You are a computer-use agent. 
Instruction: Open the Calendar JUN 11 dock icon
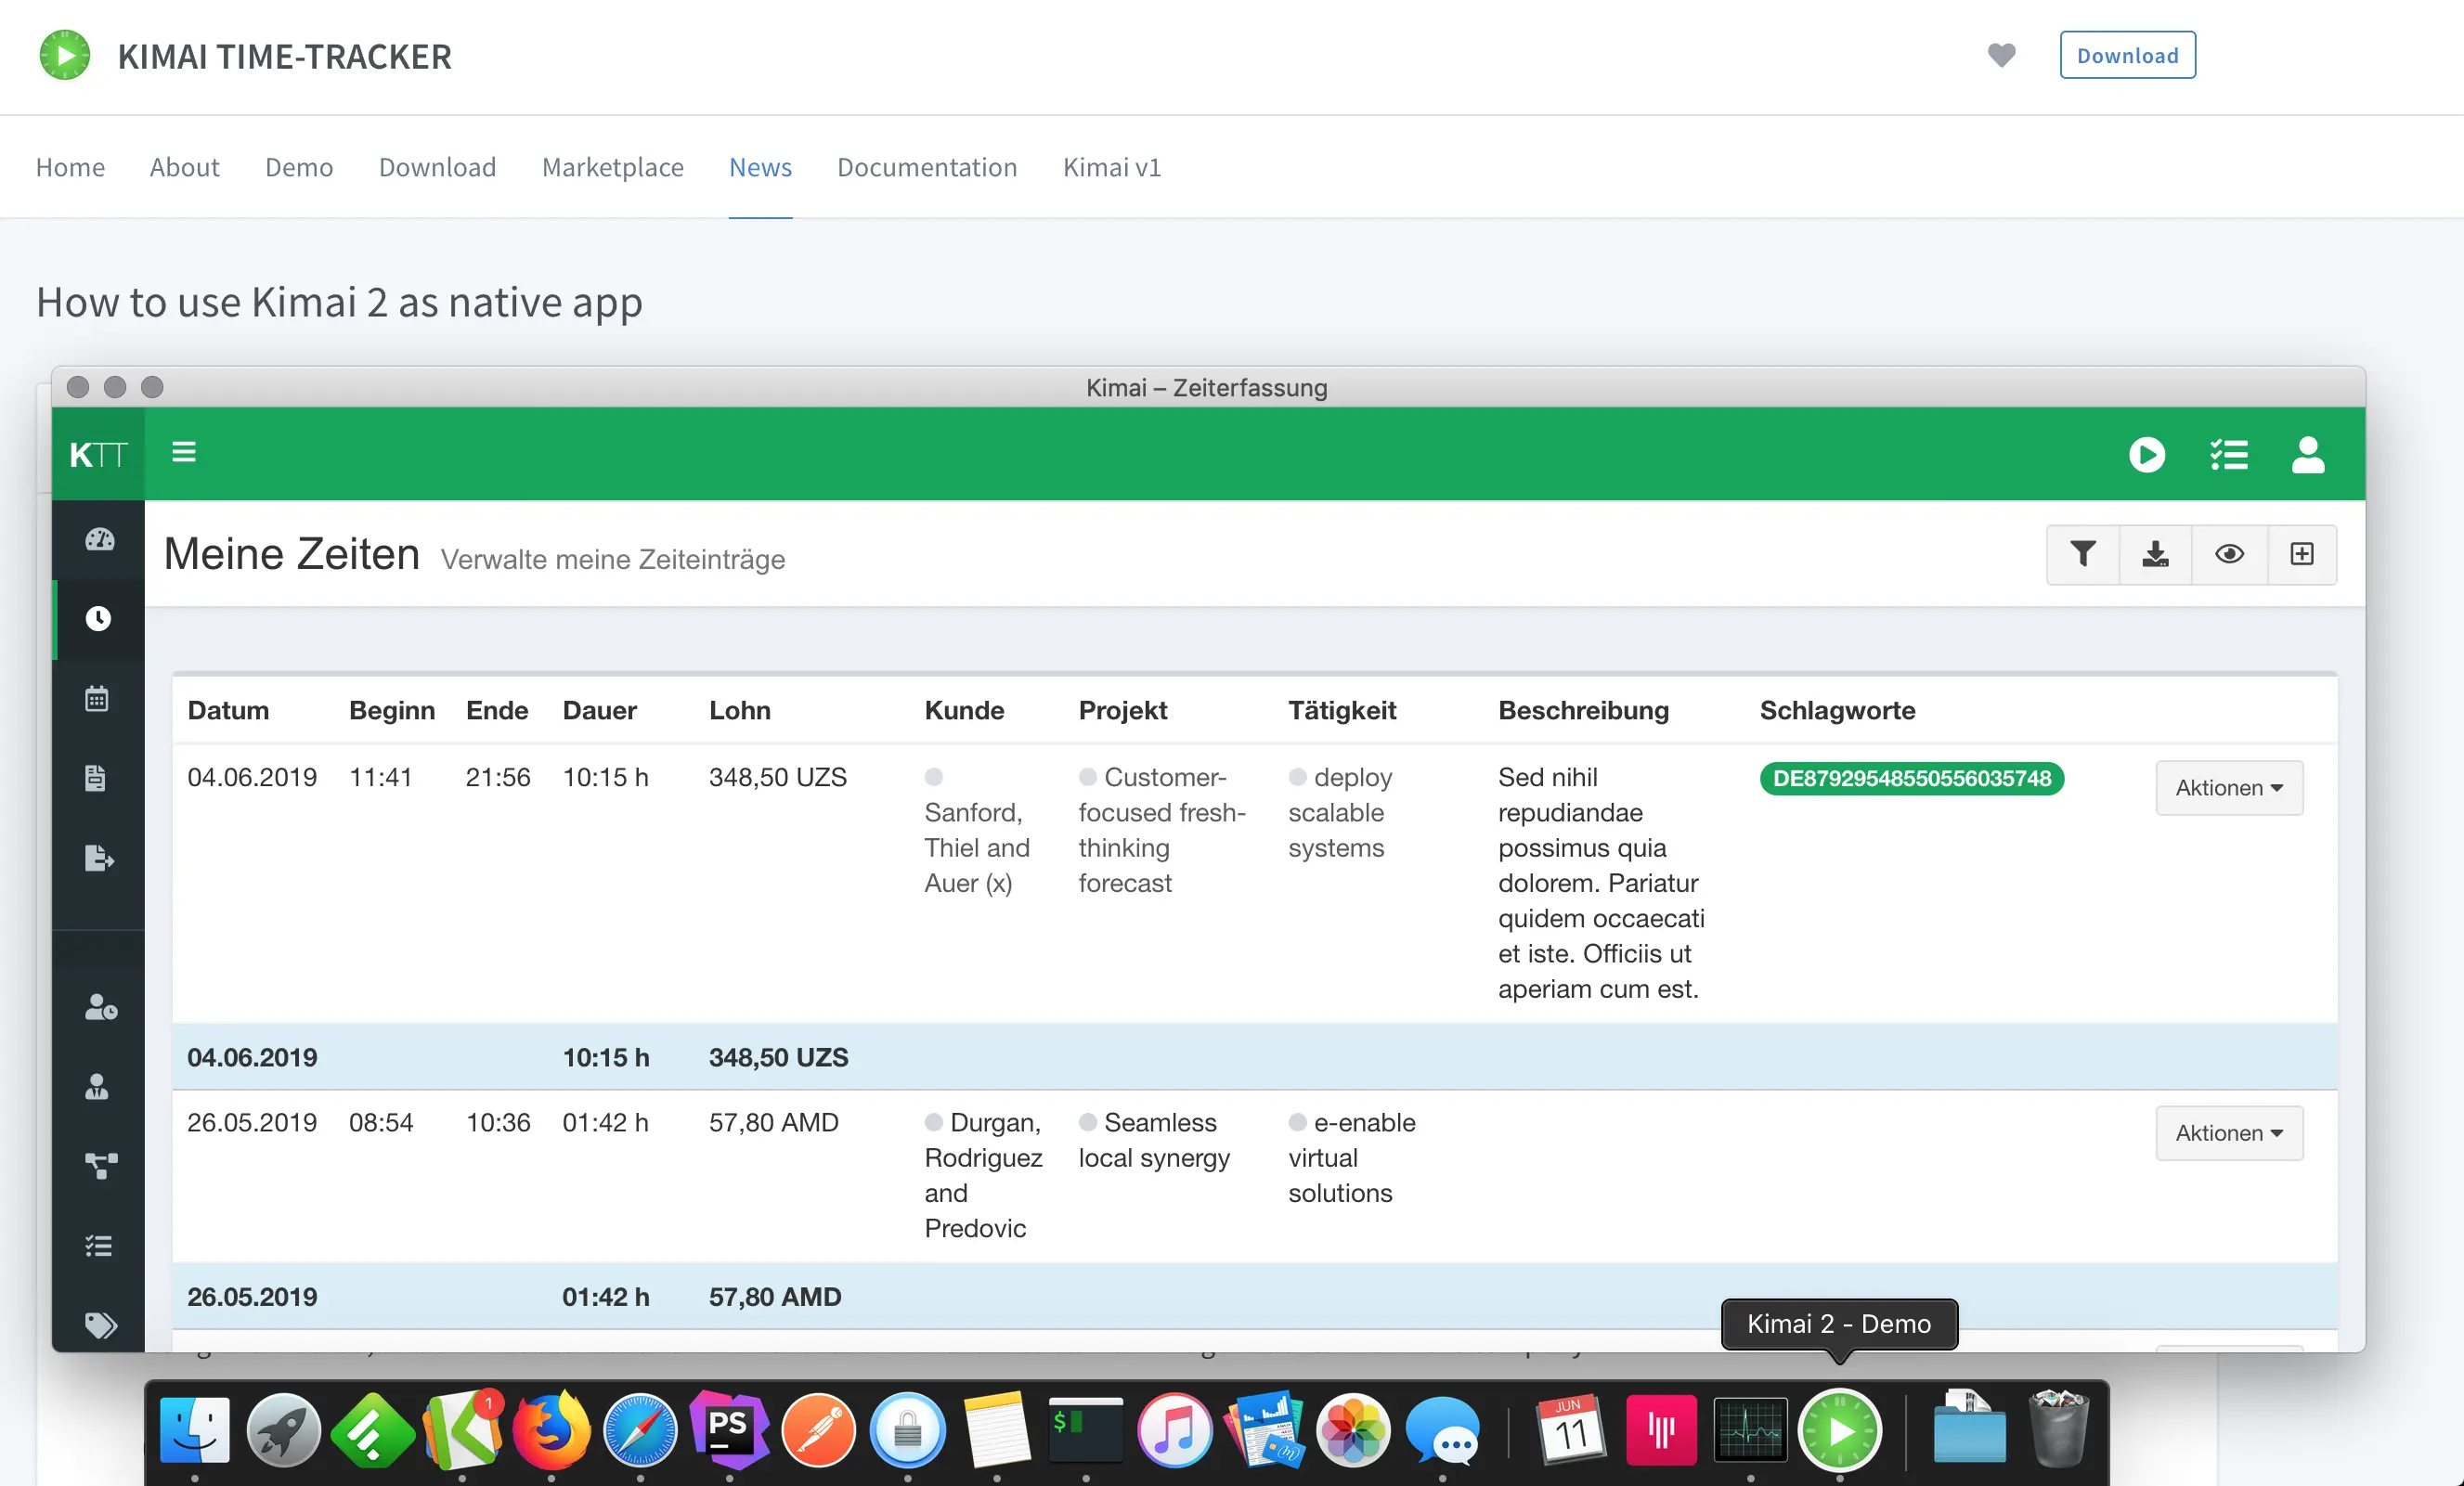click(1570, 1430)
